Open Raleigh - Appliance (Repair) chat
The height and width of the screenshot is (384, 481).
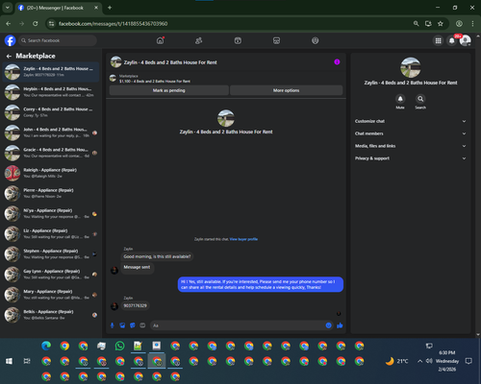coord(51,173)
